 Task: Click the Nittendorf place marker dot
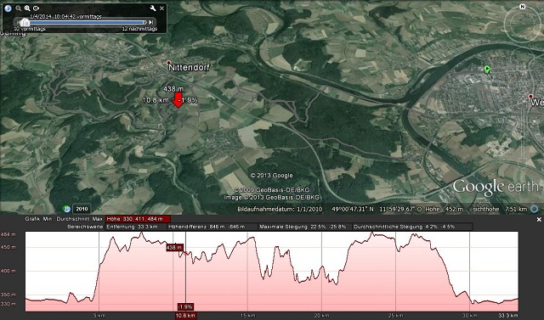tap(168, 63)
